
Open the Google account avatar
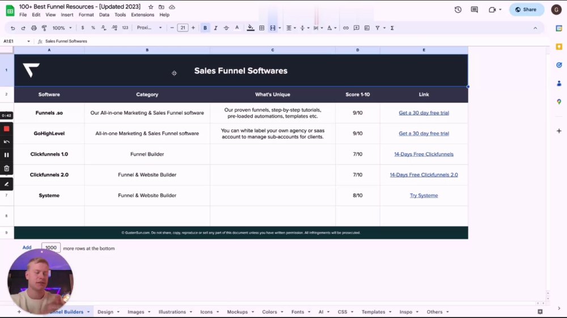[556, 10]
